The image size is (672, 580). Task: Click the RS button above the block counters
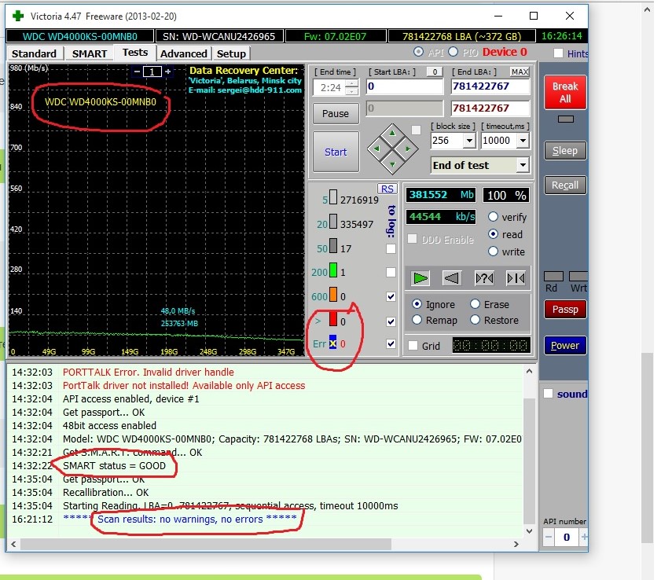387,189
